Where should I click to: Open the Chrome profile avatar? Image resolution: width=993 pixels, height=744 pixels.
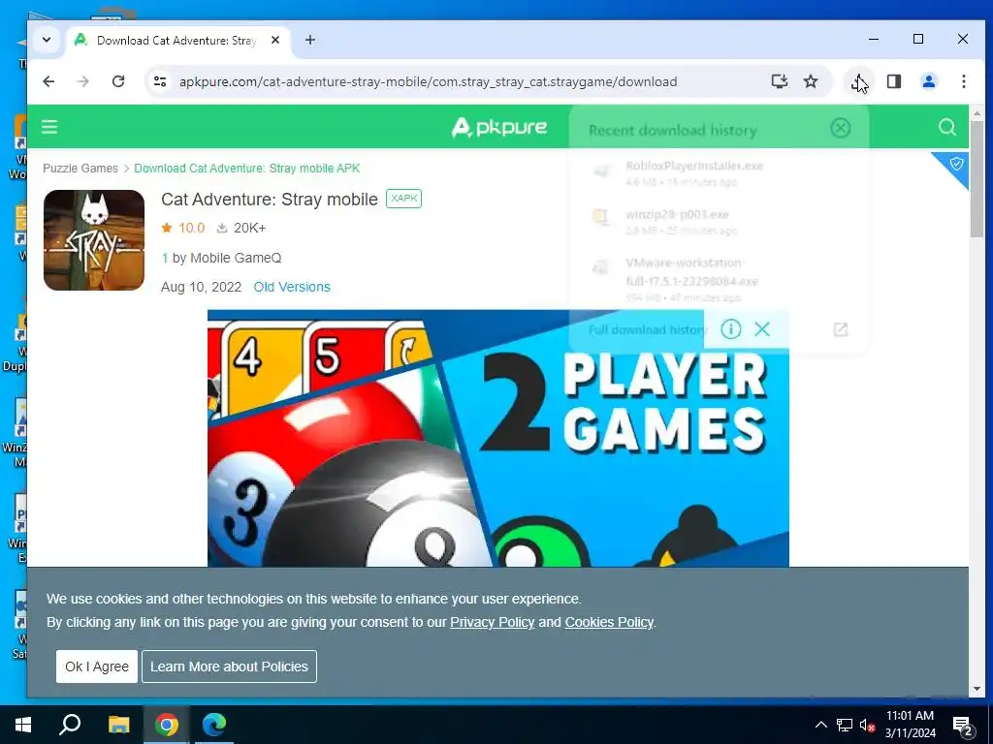pos(928,81)
